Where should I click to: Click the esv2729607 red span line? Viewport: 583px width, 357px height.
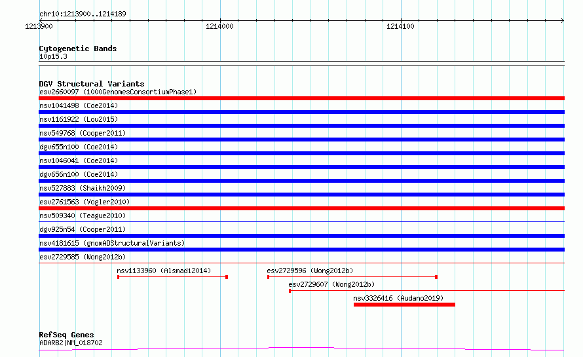click(427, 290)
